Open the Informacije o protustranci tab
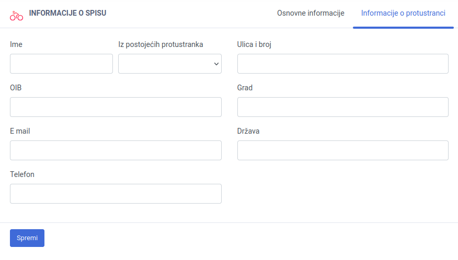The image size is (458, 260). pyautogui.click(x=403, y=13)
